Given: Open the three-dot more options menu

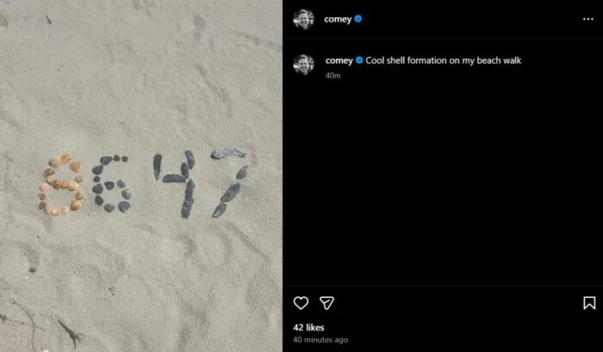Looking at the screenshot, I should click(x=588, y=19).
